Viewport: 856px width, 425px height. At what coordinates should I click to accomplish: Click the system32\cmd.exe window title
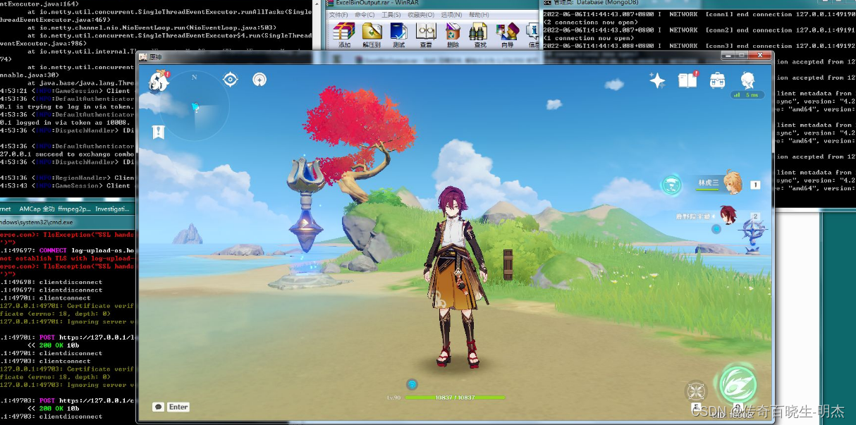(x=37, y=221)
